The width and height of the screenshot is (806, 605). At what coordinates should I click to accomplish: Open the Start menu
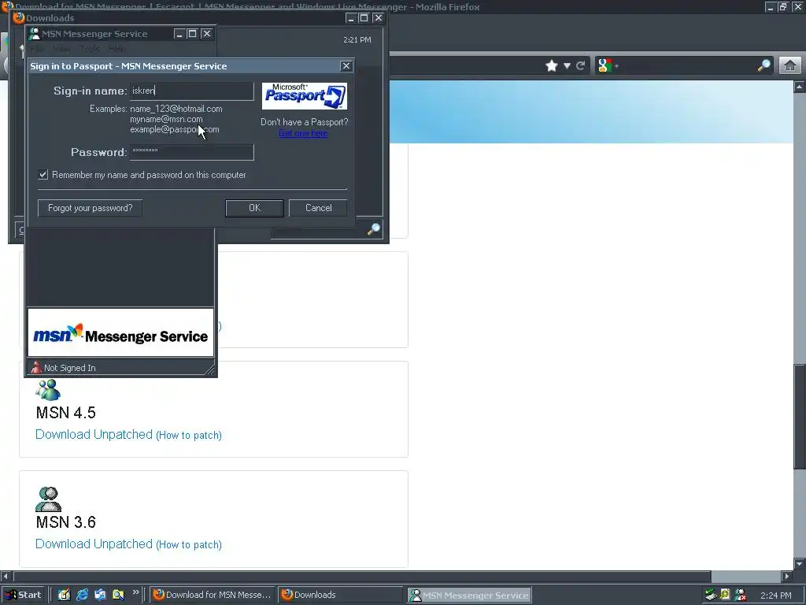[23, 595]
